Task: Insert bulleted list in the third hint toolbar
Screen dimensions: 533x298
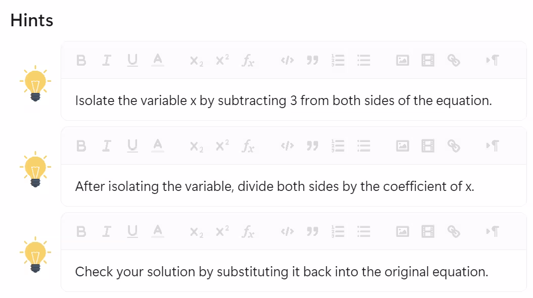Action: coord(364,232)
